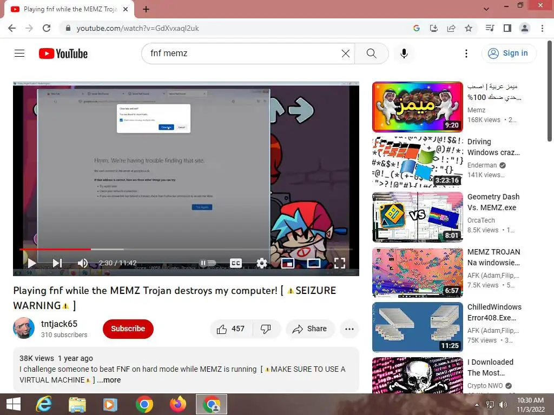Open the Google search side icon
The width and height of the screenshot is (554, 415).
[416, 28]
